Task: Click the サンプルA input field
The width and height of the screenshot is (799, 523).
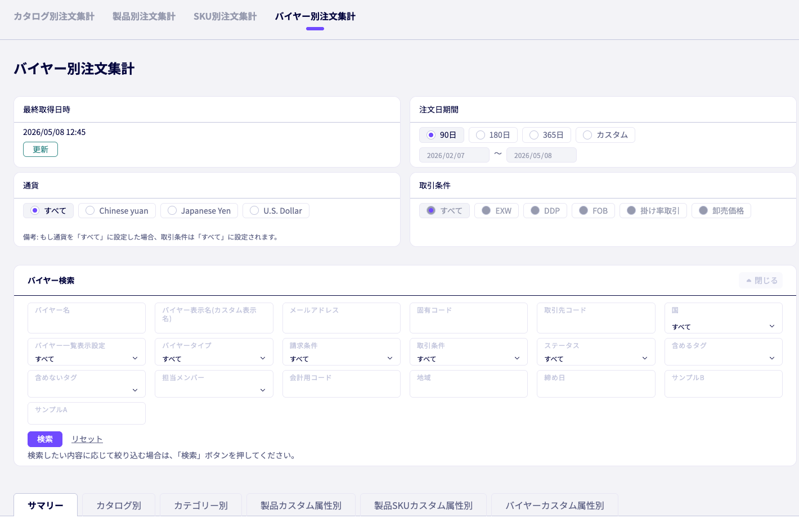Action: click(87, 413)
